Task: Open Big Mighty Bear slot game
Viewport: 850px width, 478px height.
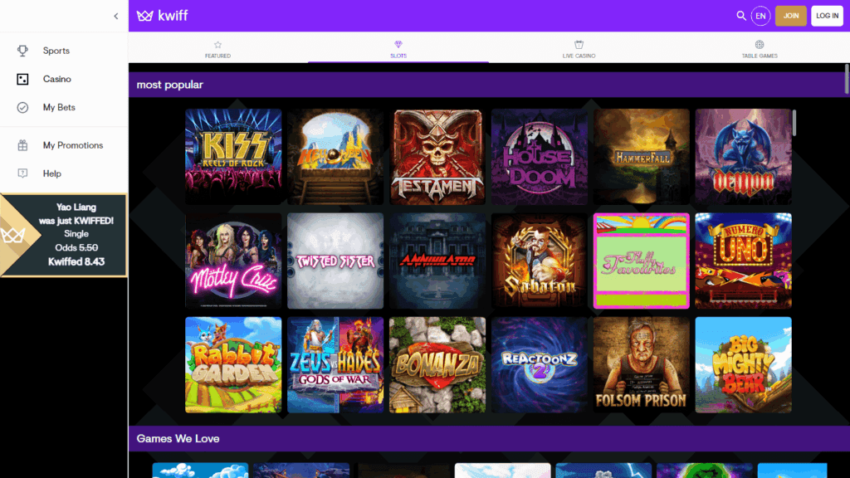Action: click(x=743, y=365)
